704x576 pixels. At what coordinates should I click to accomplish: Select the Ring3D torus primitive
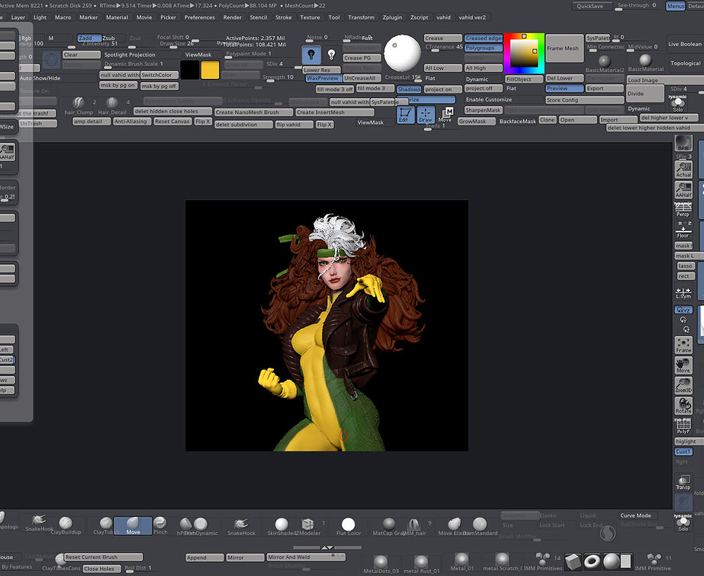(x=592, y=561)
